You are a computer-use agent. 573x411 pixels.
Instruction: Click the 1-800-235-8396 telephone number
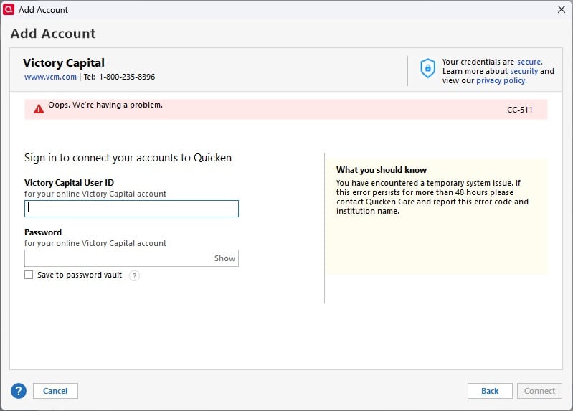click(x=127, y=77)
